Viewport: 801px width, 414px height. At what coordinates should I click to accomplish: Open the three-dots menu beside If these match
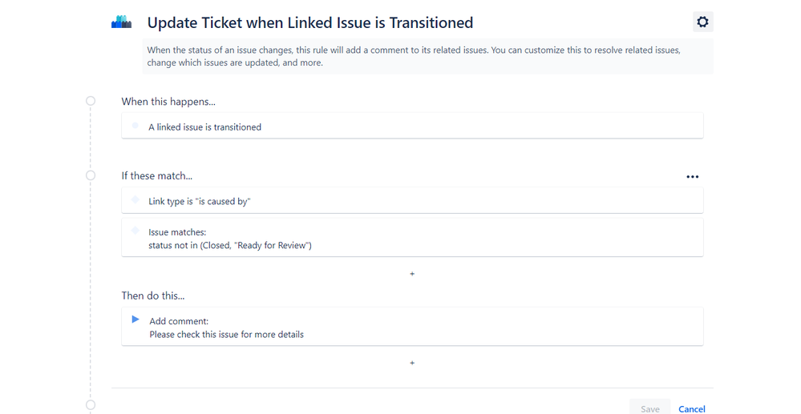(x=692, y=177)
